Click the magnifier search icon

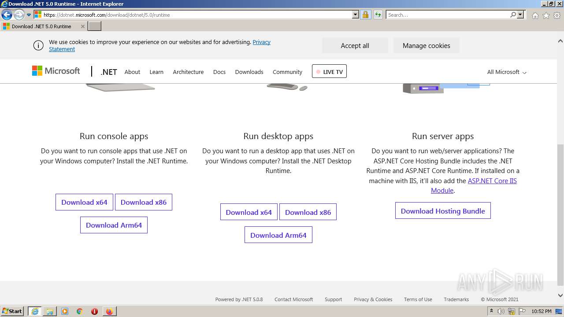coord(513,15)
